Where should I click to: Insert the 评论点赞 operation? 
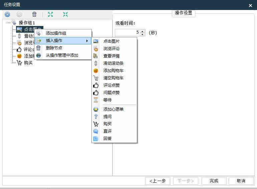click(x=114, y=85)
